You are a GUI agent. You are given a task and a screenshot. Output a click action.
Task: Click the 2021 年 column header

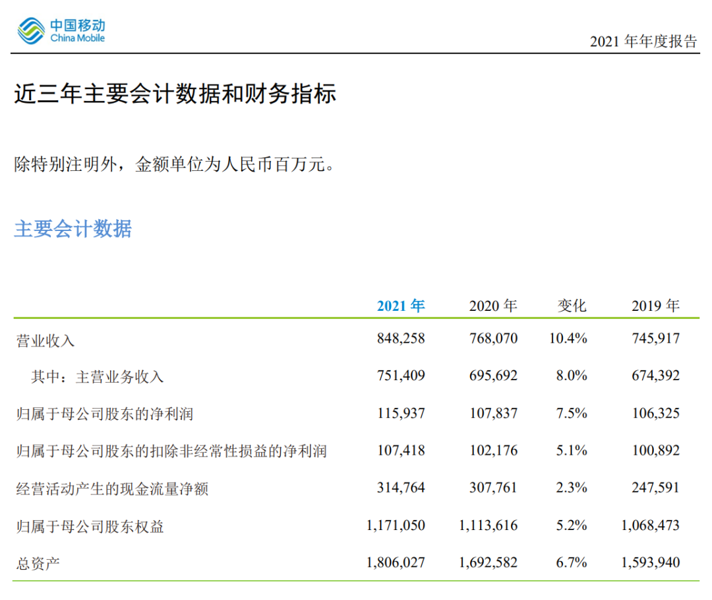click(401, 306)
